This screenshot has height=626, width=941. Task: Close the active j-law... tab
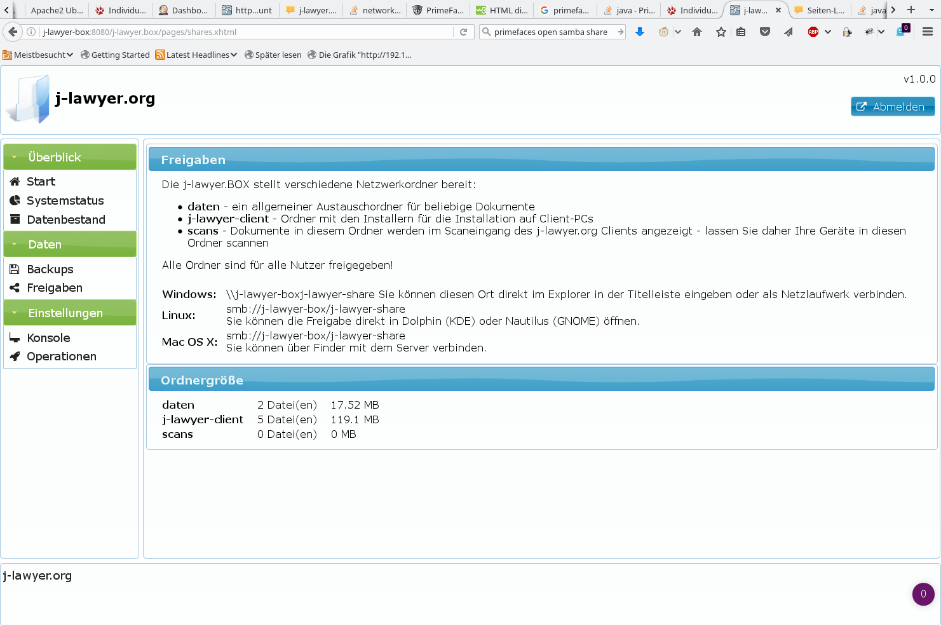778,10
